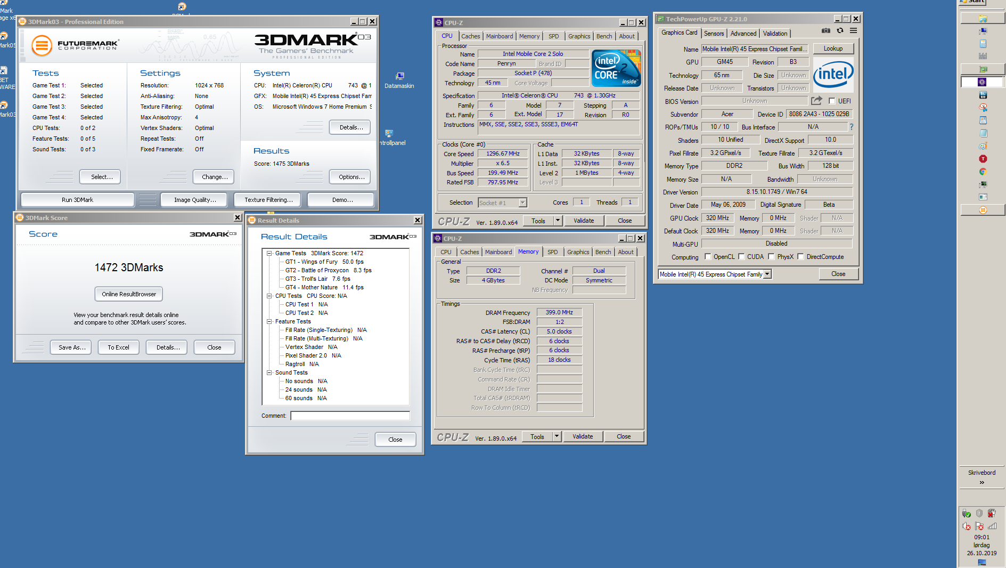The height and width of the screenshot is (568, 1006).
Task: Open the GPU-Z hamburger menu
Action: (853, 31)
